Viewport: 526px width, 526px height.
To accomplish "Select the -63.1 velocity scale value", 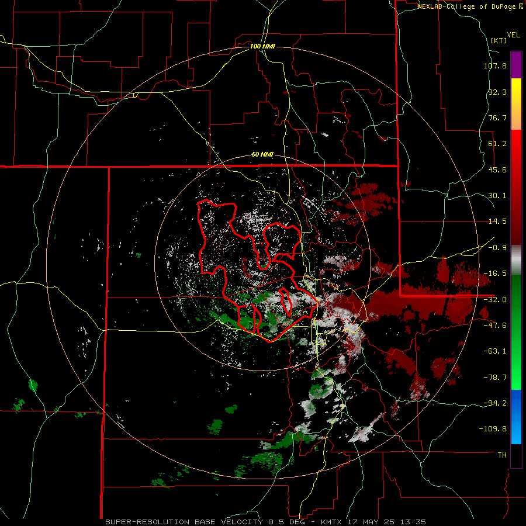I will pyautogui.click(x=495, y=351).
